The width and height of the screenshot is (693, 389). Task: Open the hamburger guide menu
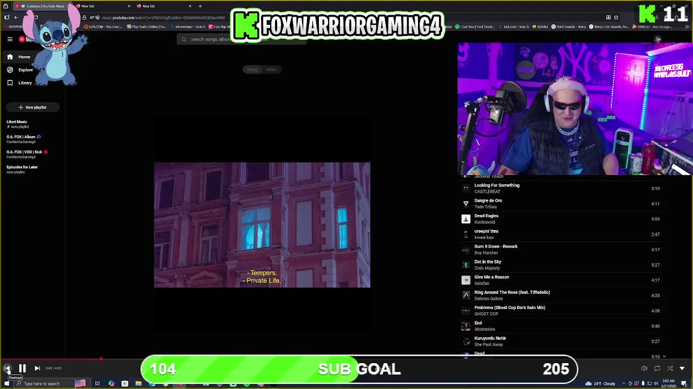tap(10, 39)
